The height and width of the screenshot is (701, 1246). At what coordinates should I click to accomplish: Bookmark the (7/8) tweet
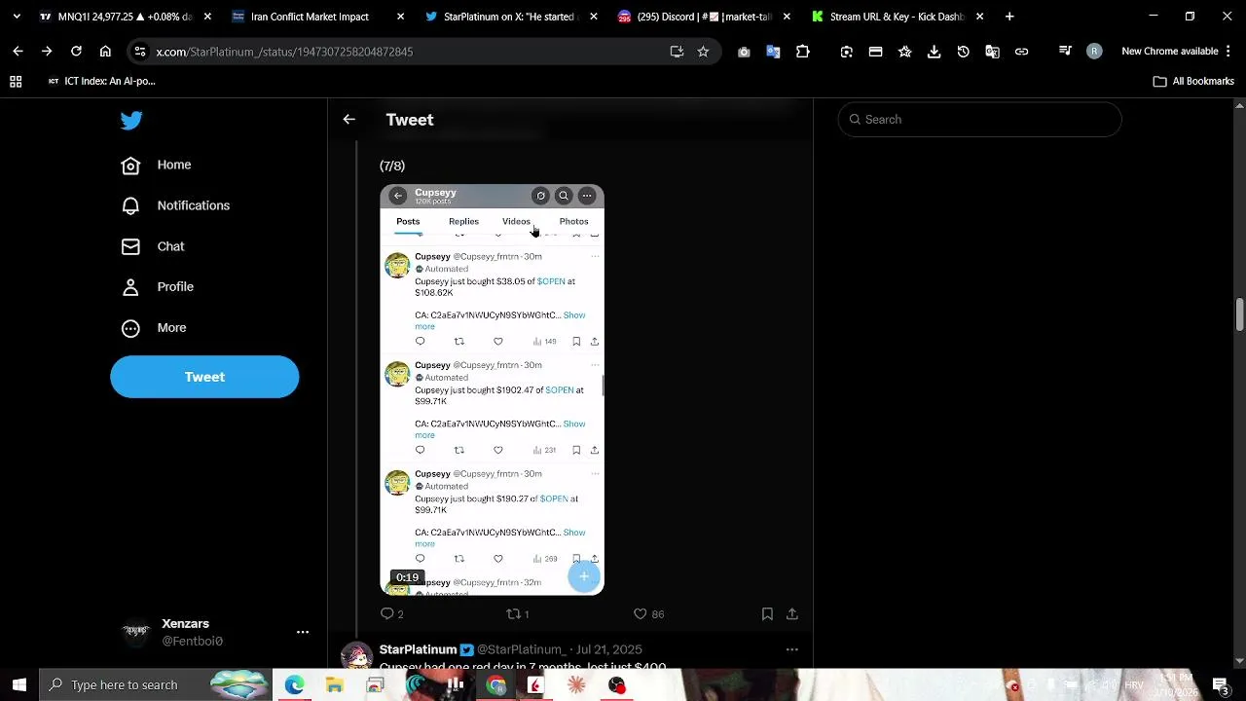767,613
